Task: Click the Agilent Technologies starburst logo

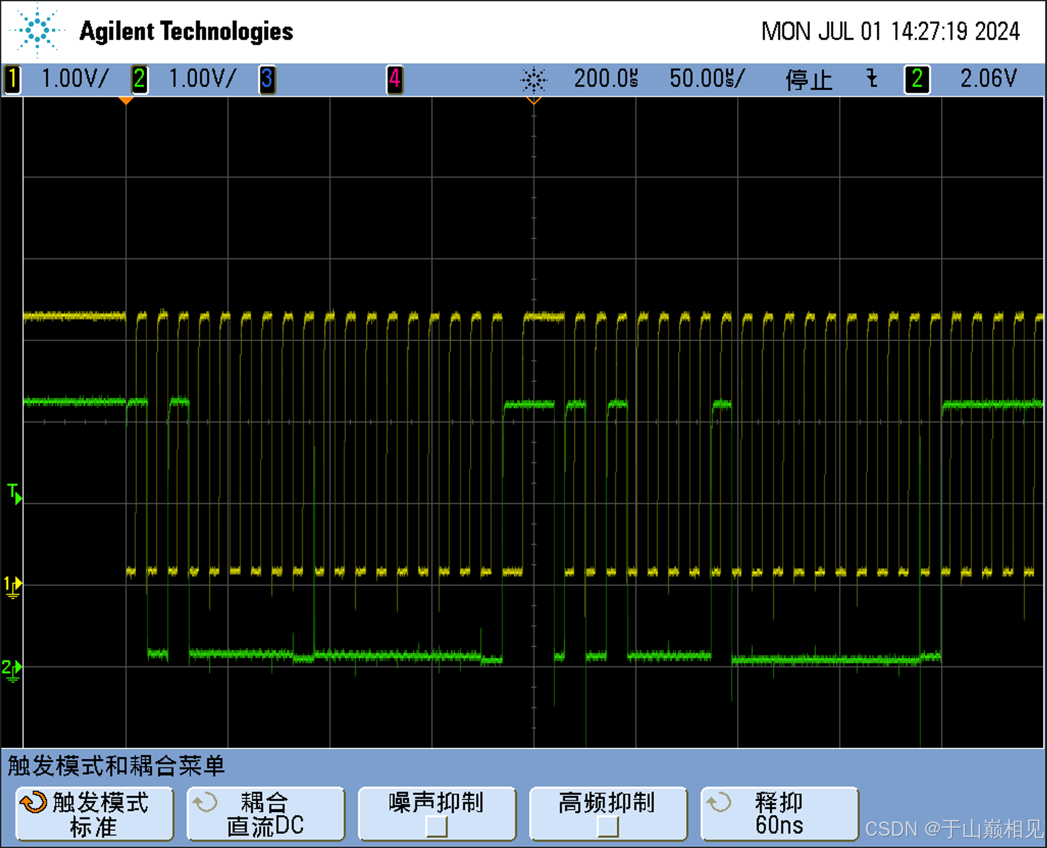Action: pyautogui.click(x=37, y=30)
